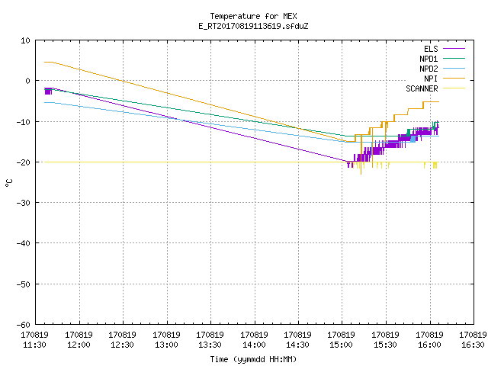
Task: Click the x-axis label 170819 14:30
Action: [298, 340]
